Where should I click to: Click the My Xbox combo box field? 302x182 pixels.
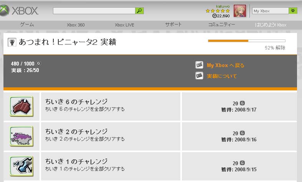click(271, 11)
